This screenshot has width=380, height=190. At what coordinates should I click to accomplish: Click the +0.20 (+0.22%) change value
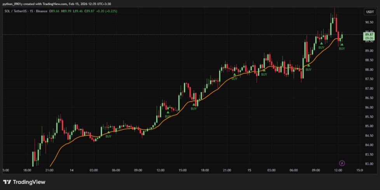coord(106,11)
